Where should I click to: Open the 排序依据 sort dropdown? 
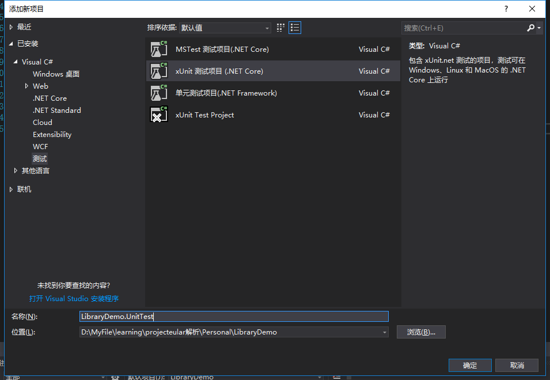pos(225,28)
